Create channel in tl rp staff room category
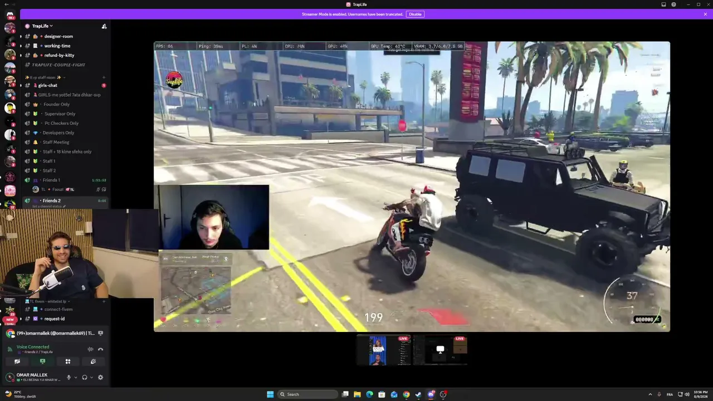This screenshot has width=713, height=401. (x=104, y=77)
